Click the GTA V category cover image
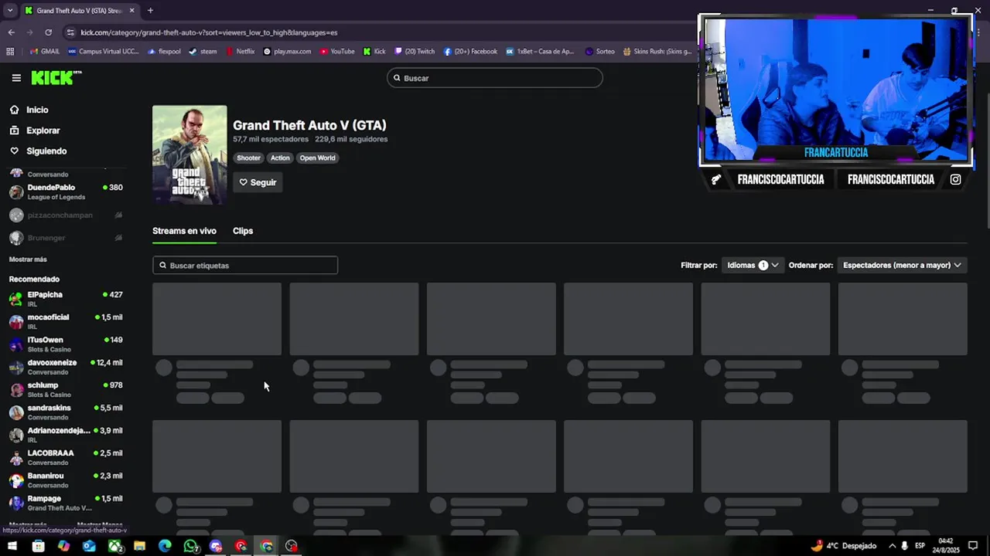This screenshot has width=990, height=556. click(189, 155)
